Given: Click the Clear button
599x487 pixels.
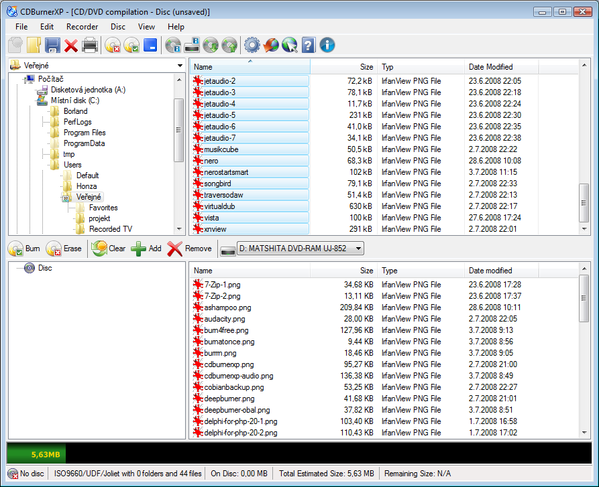Looking at the screenshot, I should [109, 249].
